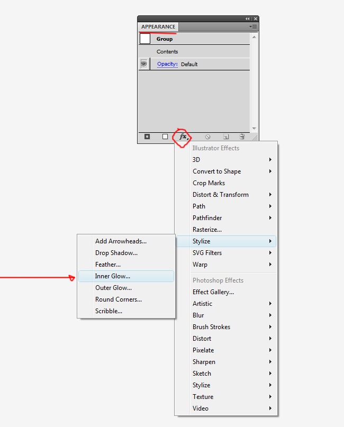This screenshot has height=427, width=344.
Task: Click the Add New Fill icon
Action: coord(165,137)
